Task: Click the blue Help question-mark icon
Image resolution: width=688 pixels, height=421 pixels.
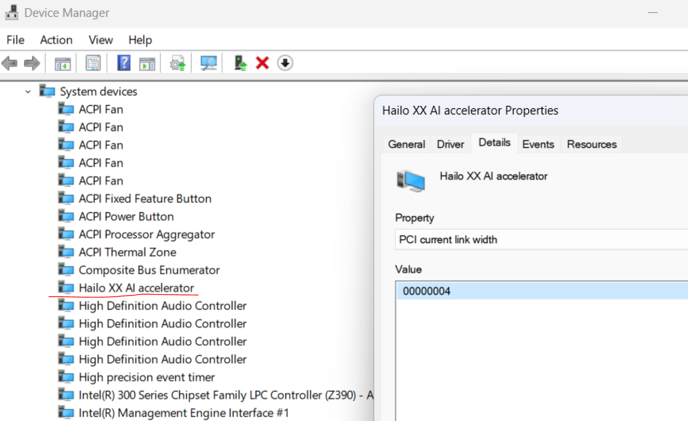Action: coord(124,63)
